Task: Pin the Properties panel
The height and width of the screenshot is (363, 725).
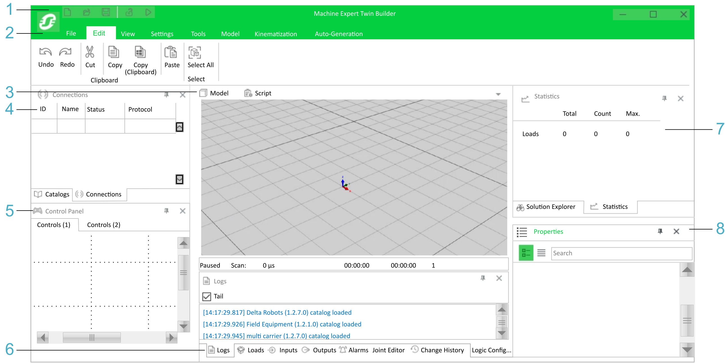Action: [x=660, y=231]
